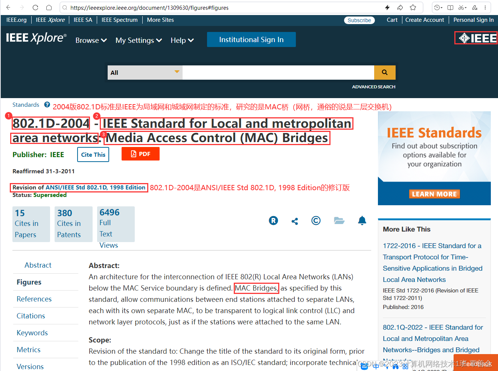This screenshot has height=371, width=498.
Task: Click the IEEE logo in top right corner
Action: click(x=475, y=38)
